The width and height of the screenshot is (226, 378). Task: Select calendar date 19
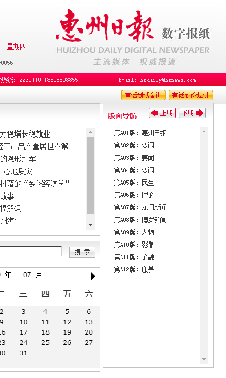(x=67, y=332)
